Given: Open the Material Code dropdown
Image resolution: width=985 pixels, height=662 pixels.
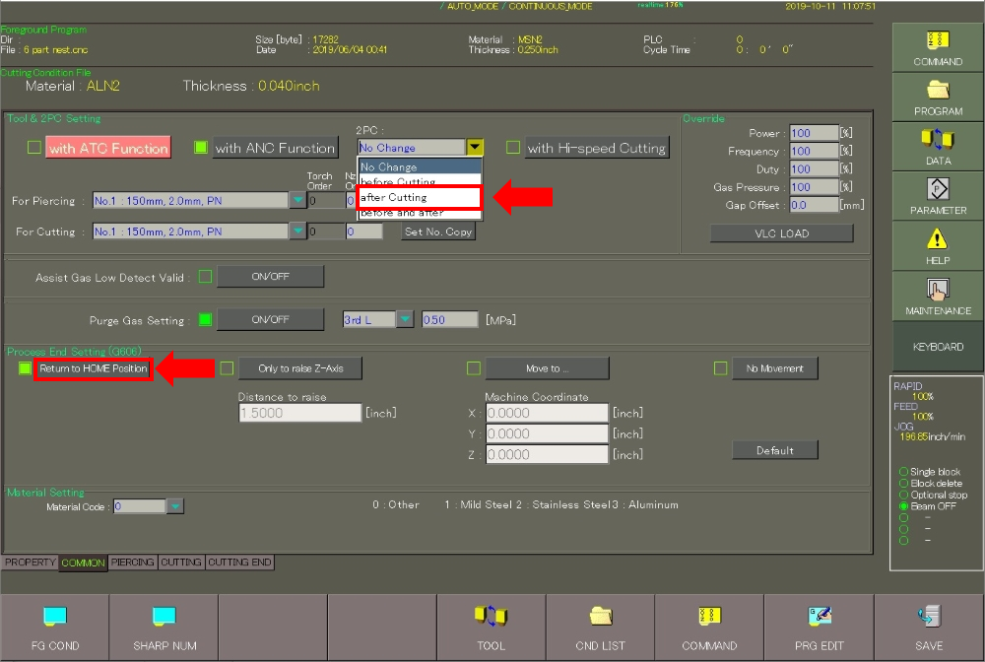Looking at the screenshot, I should [x=174, y=506].
